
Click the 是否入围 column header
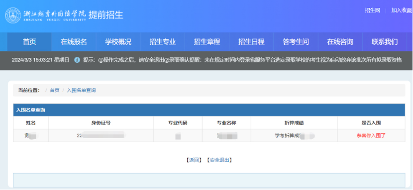pos(371,123)
